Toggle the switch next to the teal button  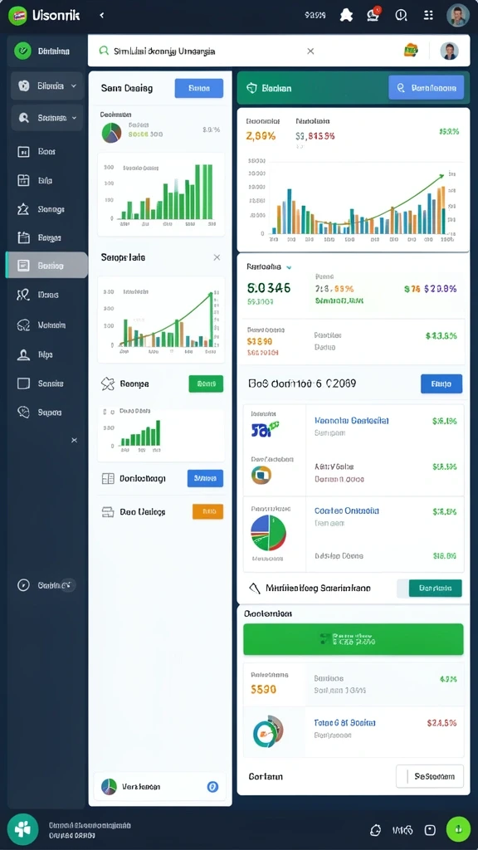[402, 589]
